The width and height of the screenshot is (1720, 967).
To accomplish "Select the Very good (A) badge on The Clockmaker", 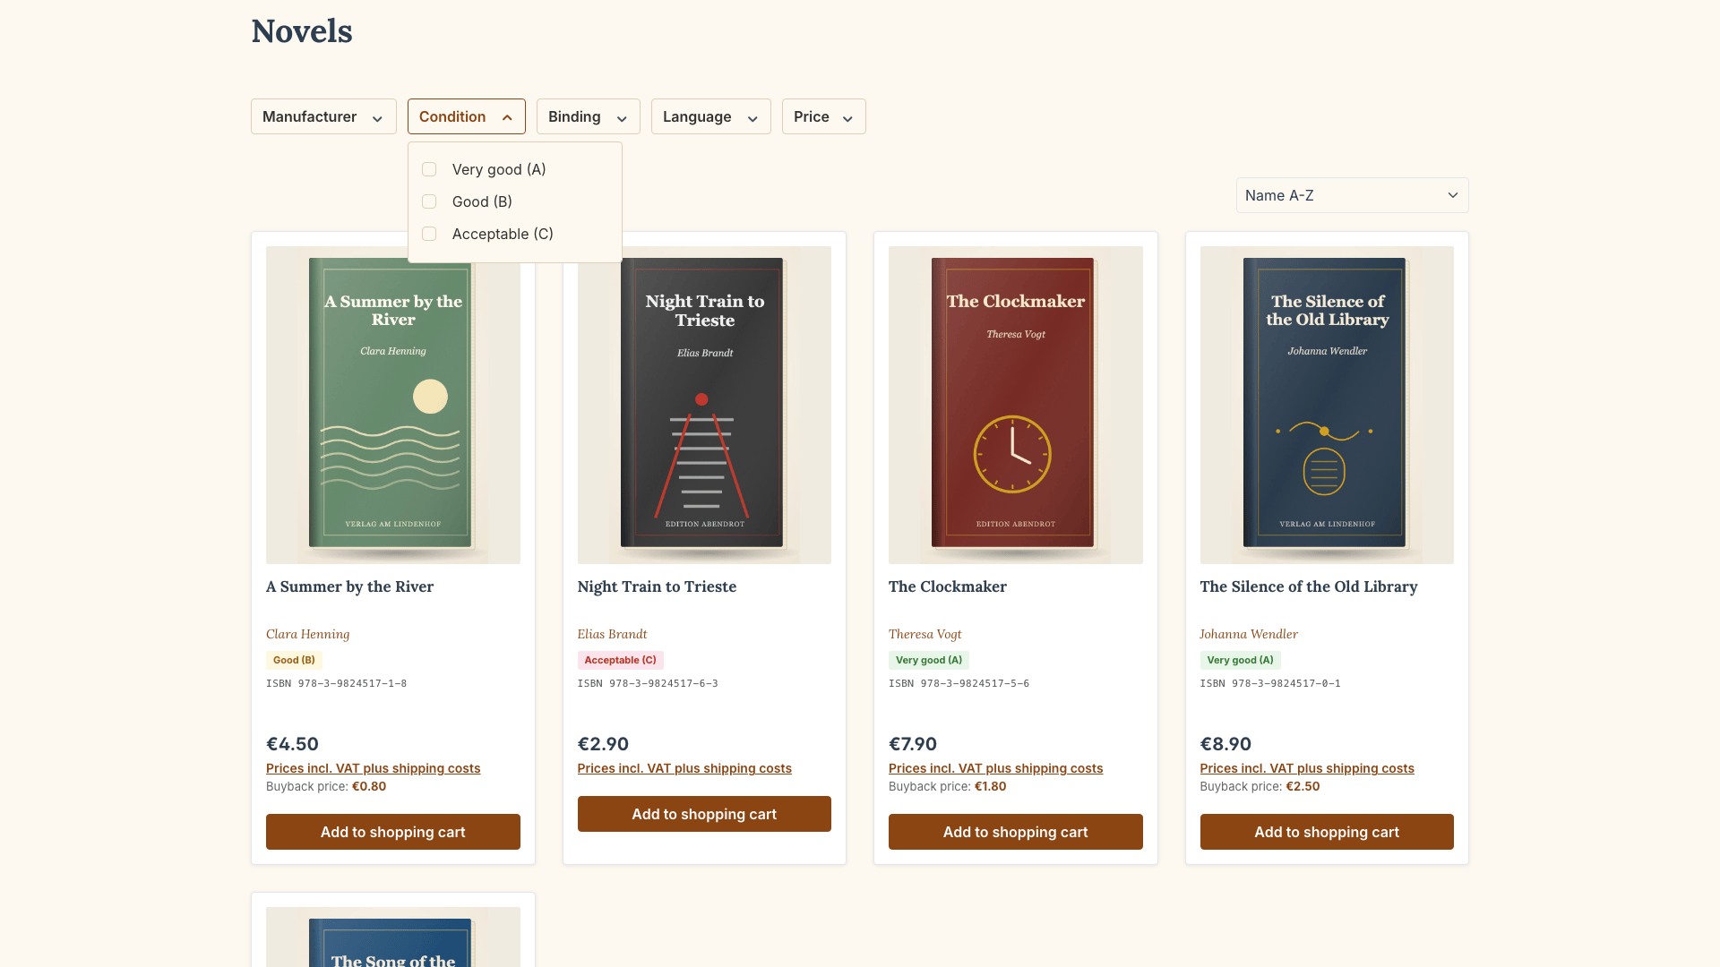I will [929, 660].
